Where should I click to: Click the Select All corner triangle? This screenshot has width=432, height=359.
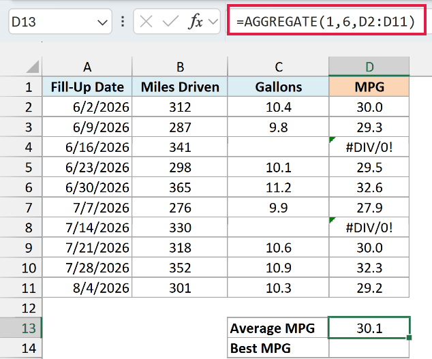(x=33, y=67)
